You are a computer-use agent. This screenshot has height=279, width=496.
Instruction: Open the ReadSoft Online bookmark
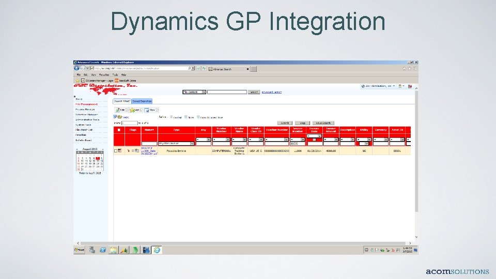point(125,81)
